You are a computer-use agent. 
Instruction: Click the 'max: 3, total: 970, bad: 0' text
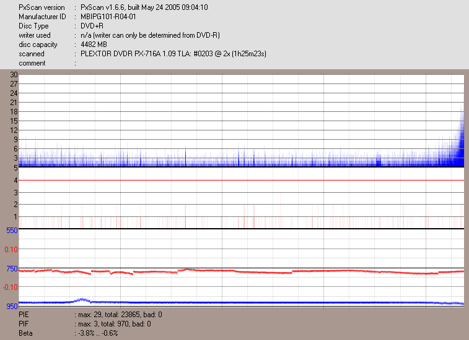[114, 324]
